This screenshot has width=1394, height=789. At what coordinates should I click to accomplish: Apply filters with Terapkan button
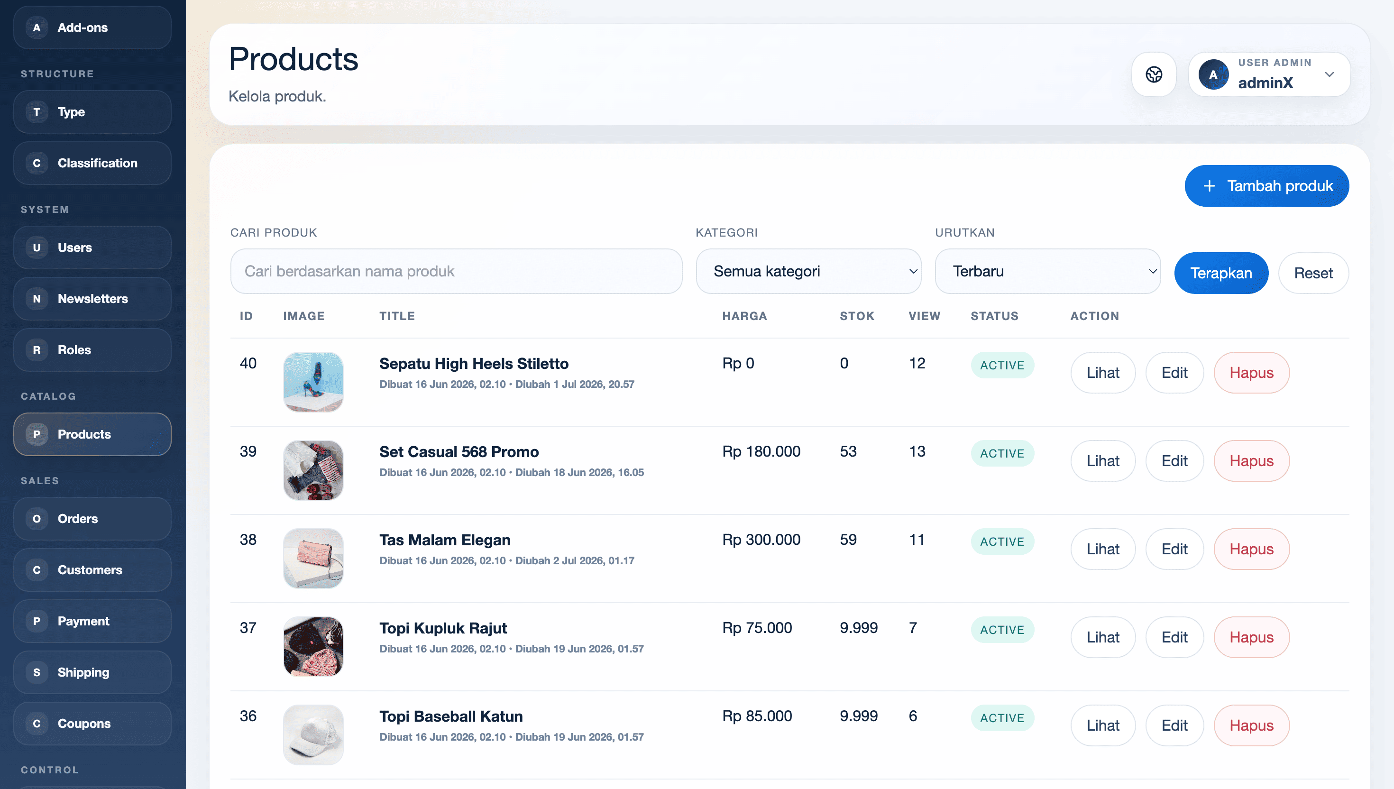(1220, 273)
